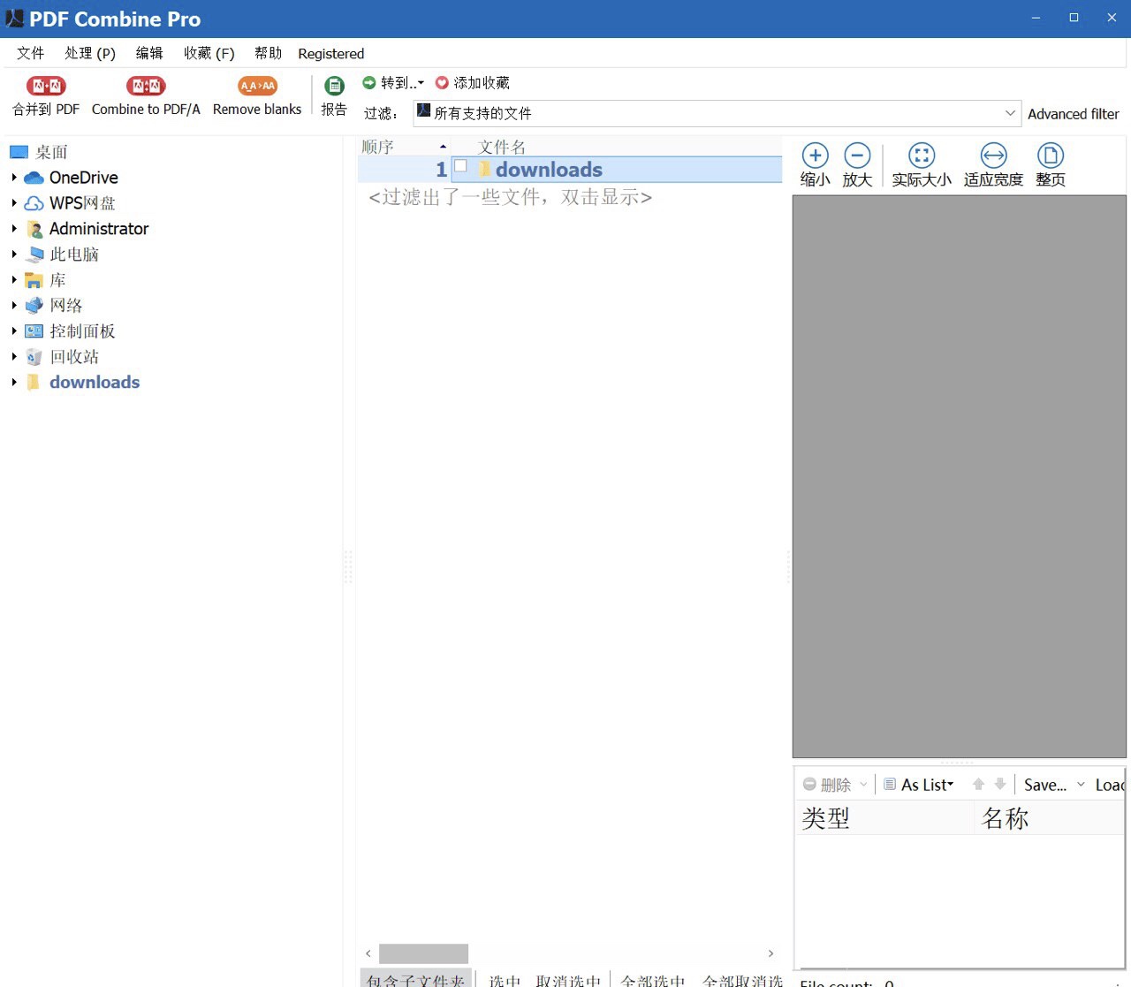Click the Advanced filter link
The height and width of the screenshot is (987, 1131).
1074,114
